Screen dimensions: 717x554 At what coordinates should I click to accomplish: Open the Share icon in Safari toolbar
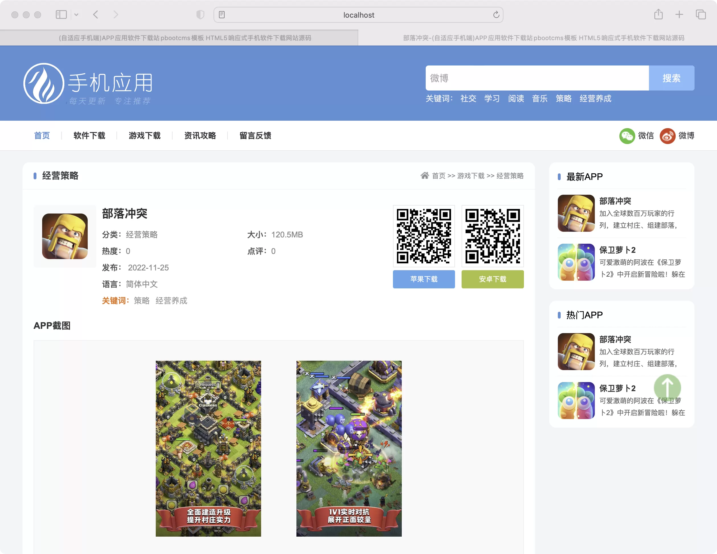[658, 15]
